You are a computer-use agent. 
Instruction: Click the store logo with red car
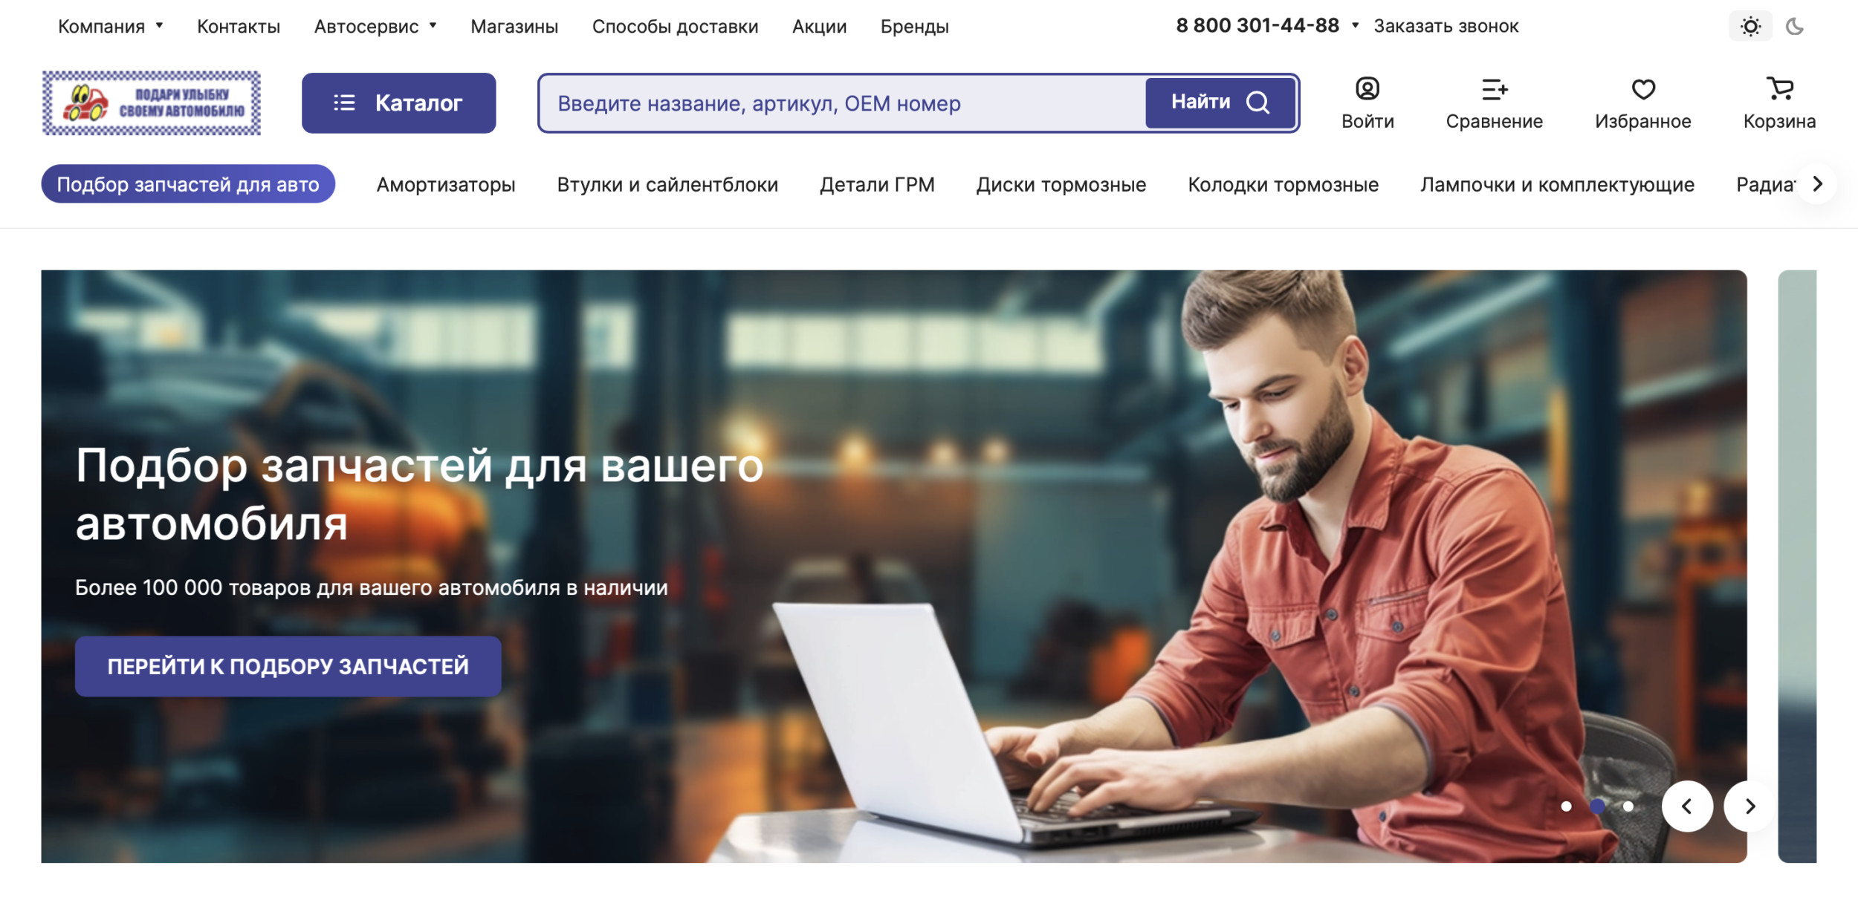[152, 103]
